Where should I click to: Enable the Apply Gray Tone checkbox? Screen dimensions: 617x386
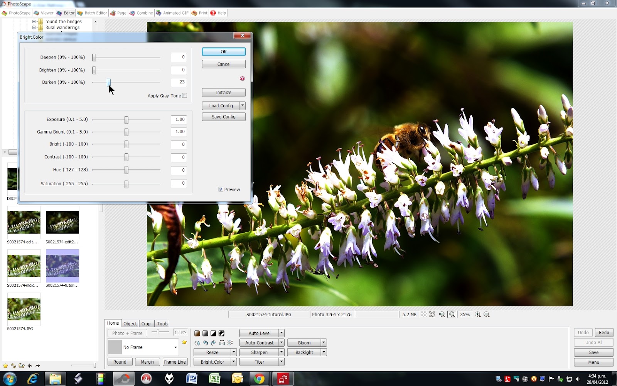185,95
